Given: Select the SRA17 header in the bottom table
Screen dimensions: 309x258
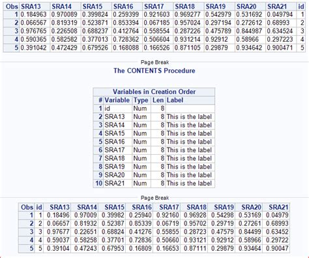Looking at the screenshot, I should tap(169, 207).
